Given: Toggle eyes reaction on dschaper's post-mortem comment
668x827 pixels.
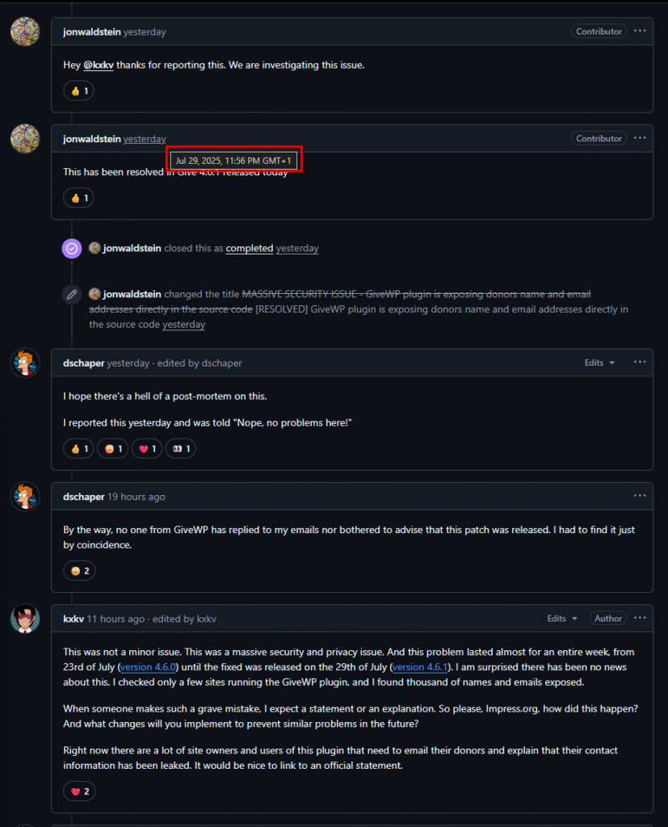Looking at the screenshot, I should coord(180,448).
